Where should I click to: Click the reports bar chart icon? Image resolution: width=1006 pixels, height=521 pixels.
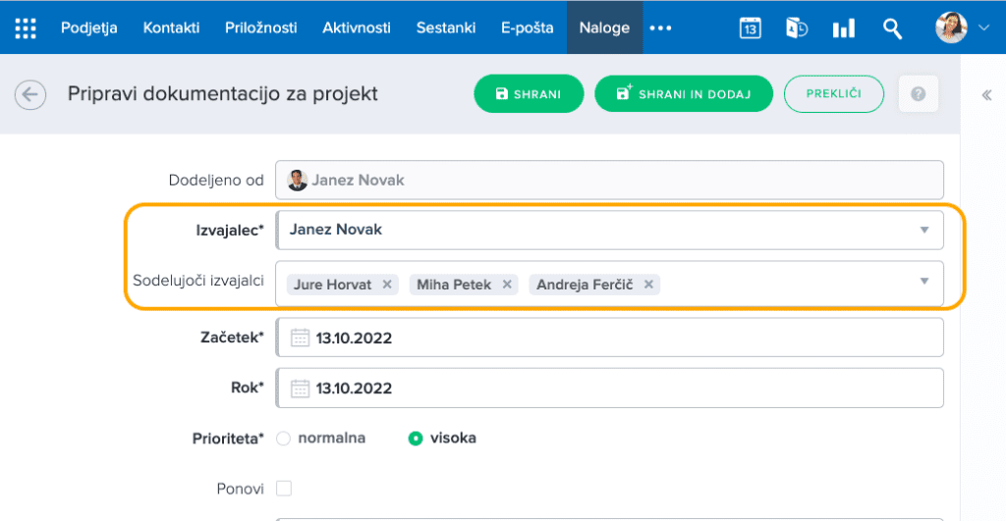843,28
